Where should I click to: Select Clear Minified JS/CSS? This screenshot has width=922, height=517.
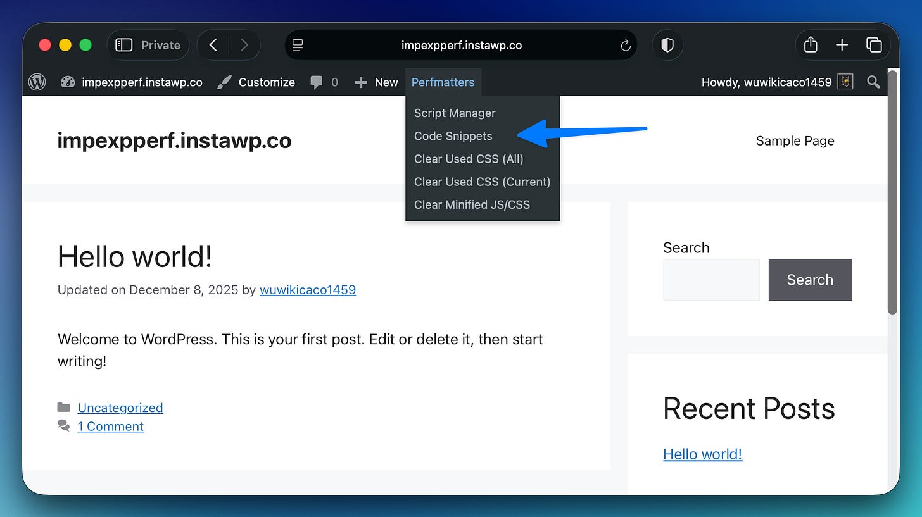[x=472, y=204]
